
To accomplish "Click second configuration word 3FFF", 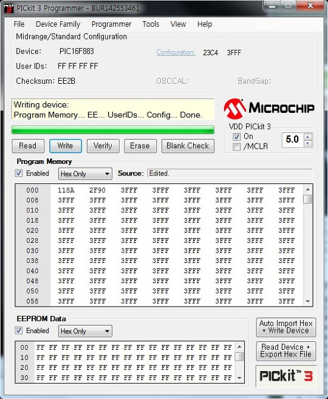I will 234,53.
